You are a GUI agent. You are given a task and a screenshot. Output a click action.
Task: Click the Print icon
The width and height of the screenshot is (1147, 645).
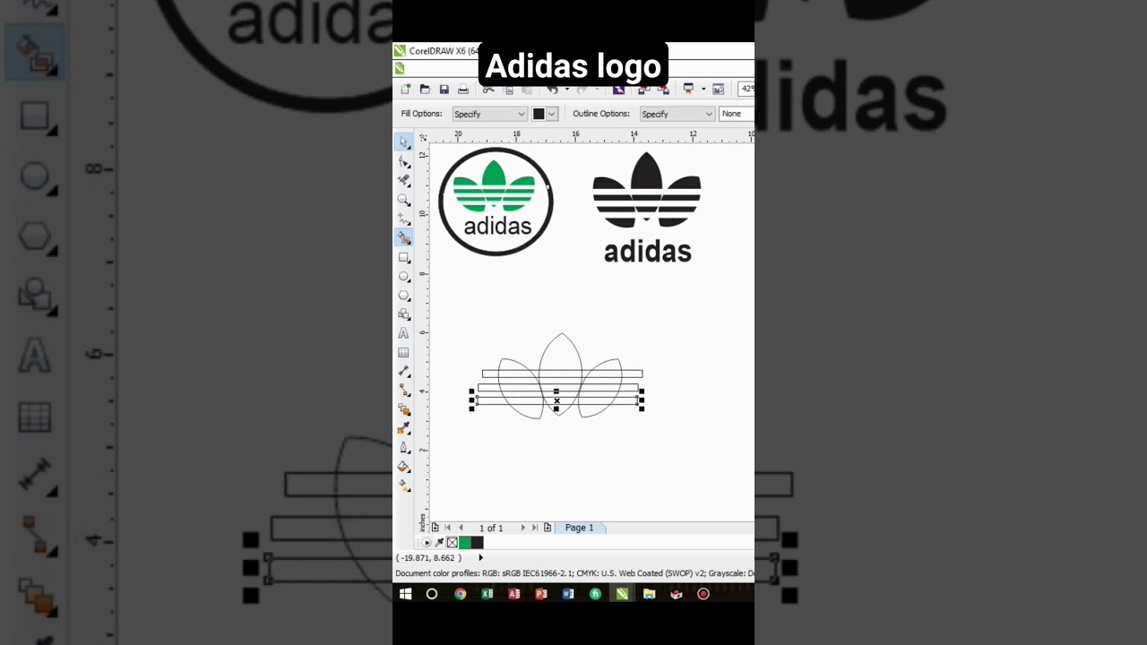pos(463,90)
